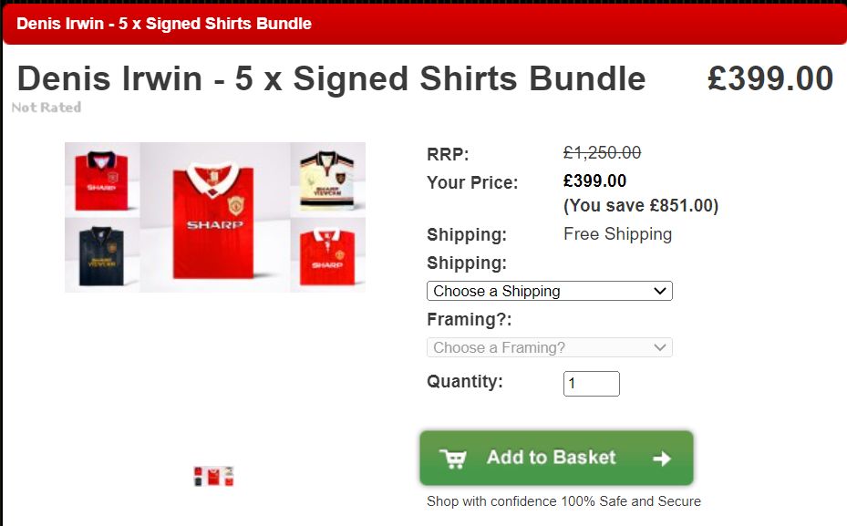
Task: Click the You save £851.00 text
Action: click(641, 206)
